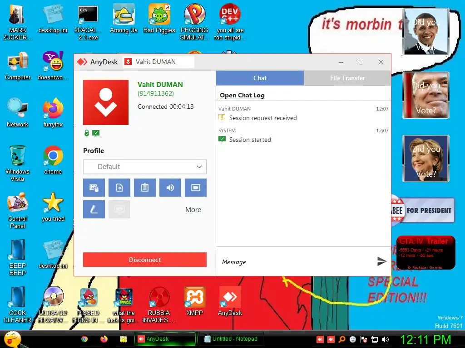This screenshot has width=465, height=348.
Task: Maximize the AnyDesk window
Action: (361, 62)
